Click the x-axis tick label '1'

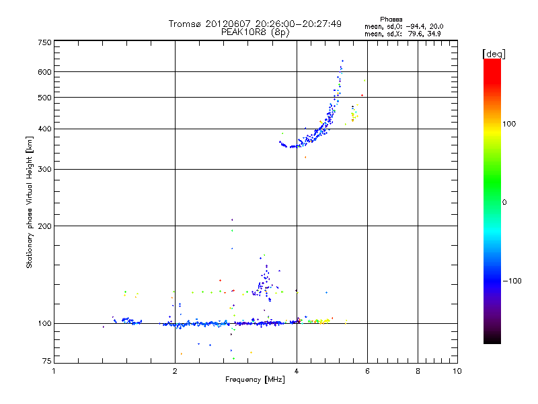pos(54,372)
